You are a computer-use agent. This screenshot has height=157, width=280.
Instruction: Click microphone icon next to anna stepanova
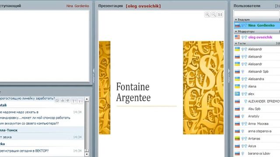pos(242,131)
